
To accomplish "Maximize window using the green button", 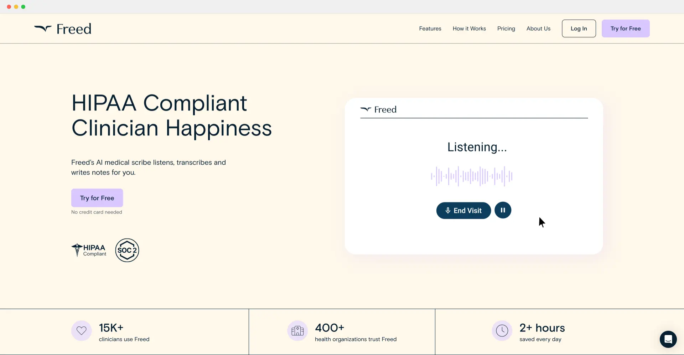I will point(23,7).
